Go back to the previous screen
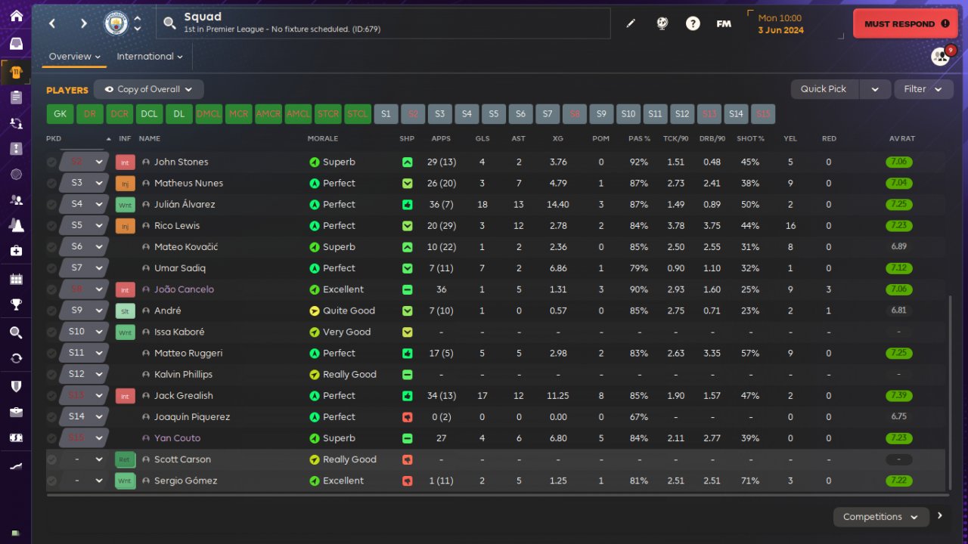This screenshot has height=544, width=968. pyautogui.click(x=52, y=23)
